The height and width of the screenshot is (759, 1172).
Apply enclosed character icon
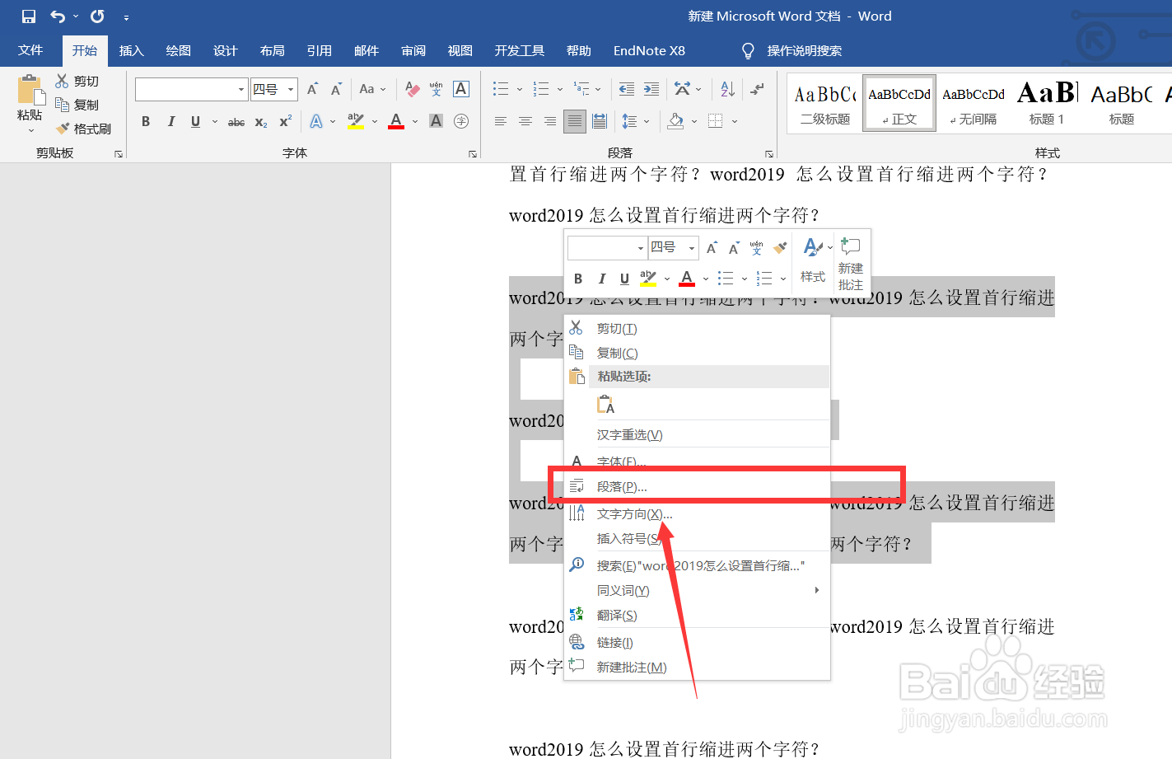click(x=461, y=122)
